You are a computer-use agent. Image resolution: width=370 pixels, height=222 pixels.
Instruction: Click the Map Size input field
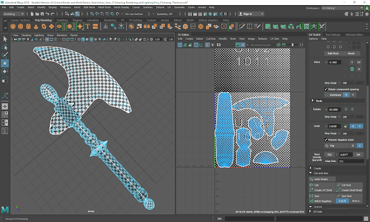[x=351, y=161]
